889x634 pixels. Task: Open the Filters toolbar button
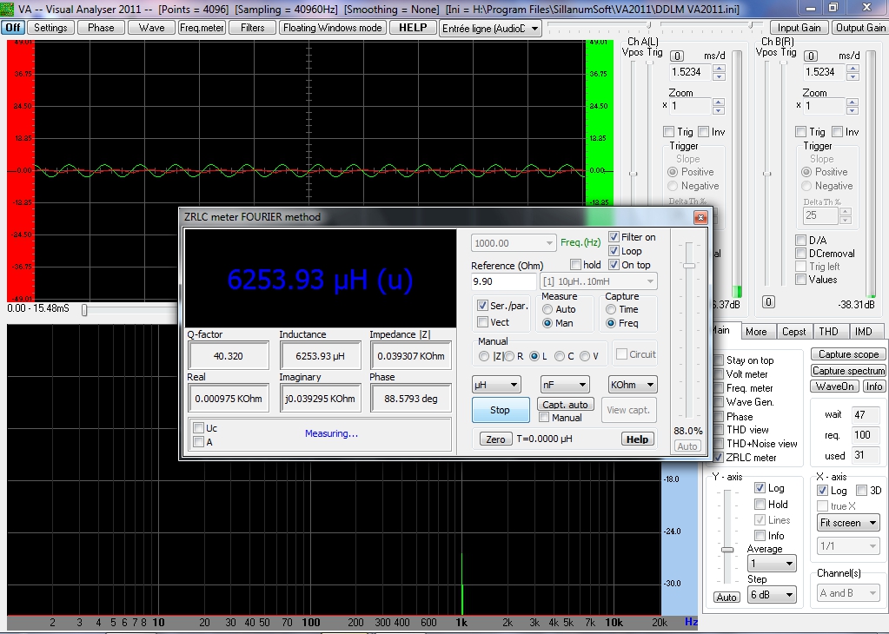tap(252, 28)
